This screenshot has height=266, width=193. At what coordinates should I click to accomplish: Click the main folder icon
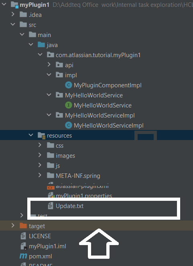[x=33, y=35]
